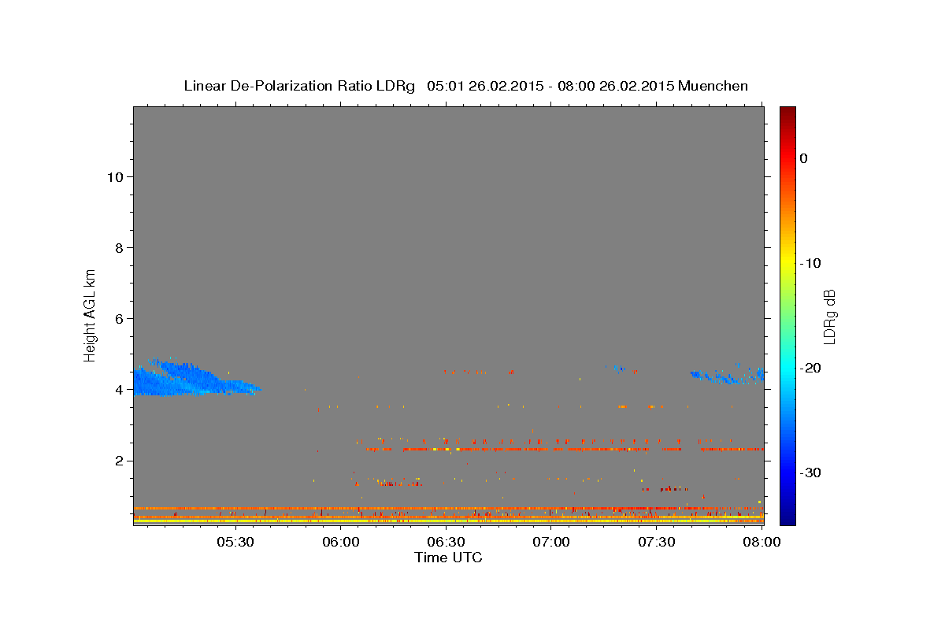Screen dimensions: 945x630
Task: Click the colorbar value -10
Action: [811, 263]
